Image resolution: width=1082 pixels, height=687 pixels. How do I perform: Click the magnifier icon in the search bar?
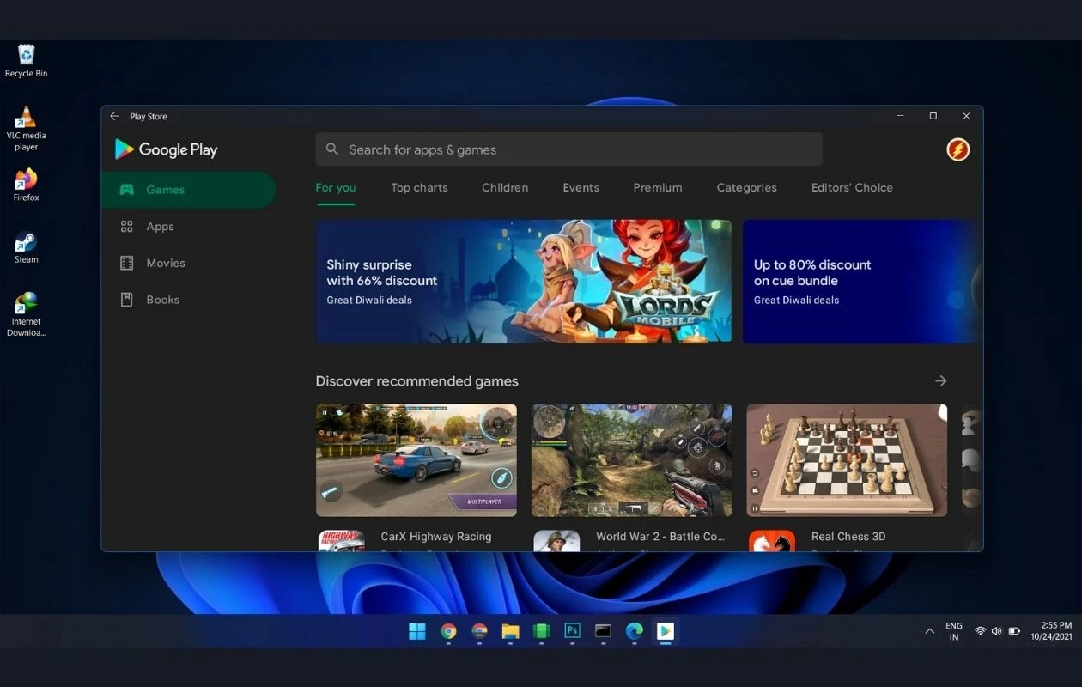[332, 149]
